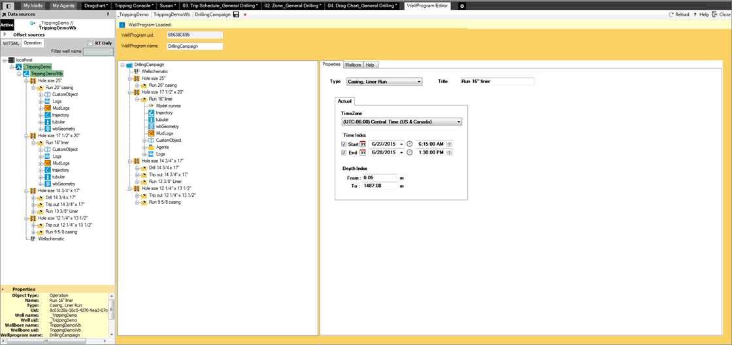732x345 pixels.
Task: Click the Close button at top right
Action: (x=721, y=14)
